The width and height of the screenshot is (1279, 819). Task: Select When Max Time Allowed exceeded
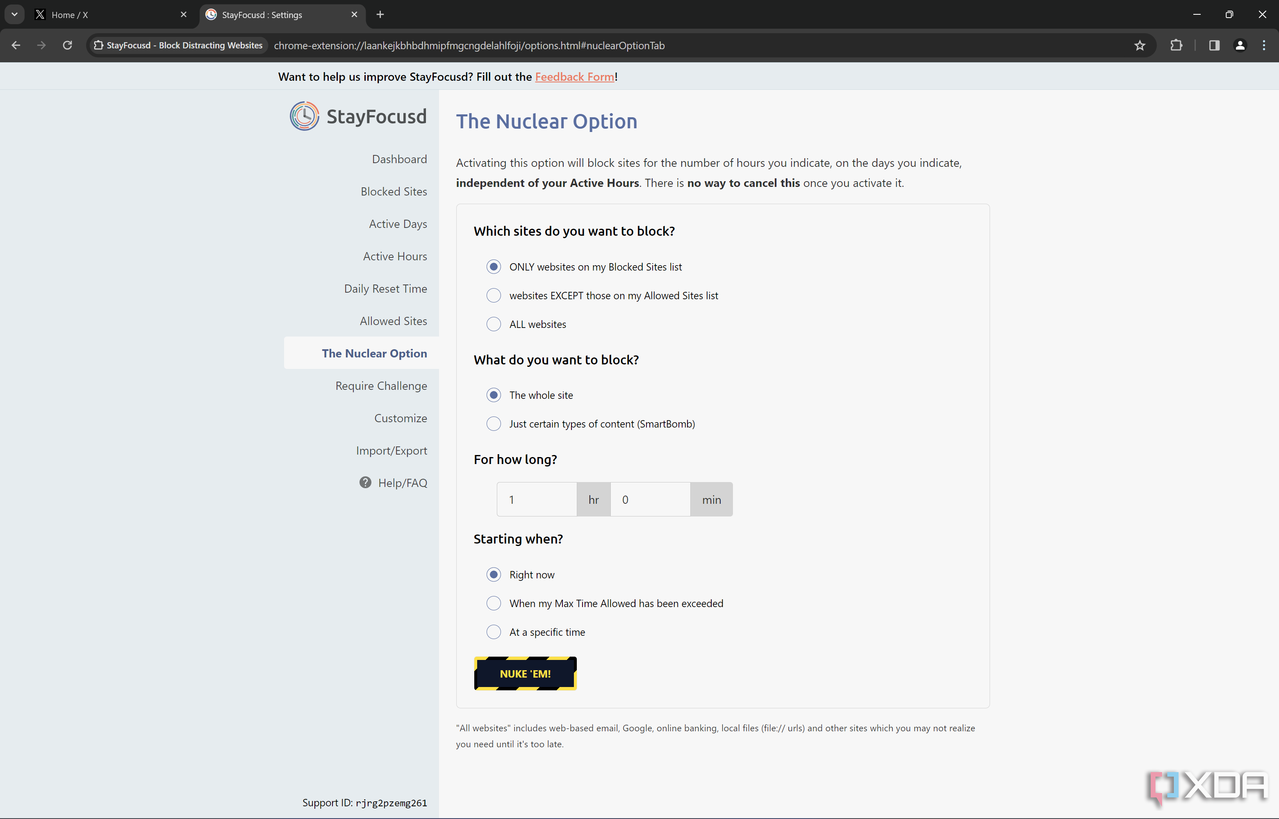tap(494, 603)
